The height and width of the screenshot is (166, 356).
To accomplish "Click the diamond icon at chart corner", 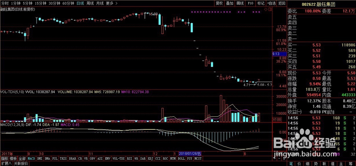I will click(266, 9).
